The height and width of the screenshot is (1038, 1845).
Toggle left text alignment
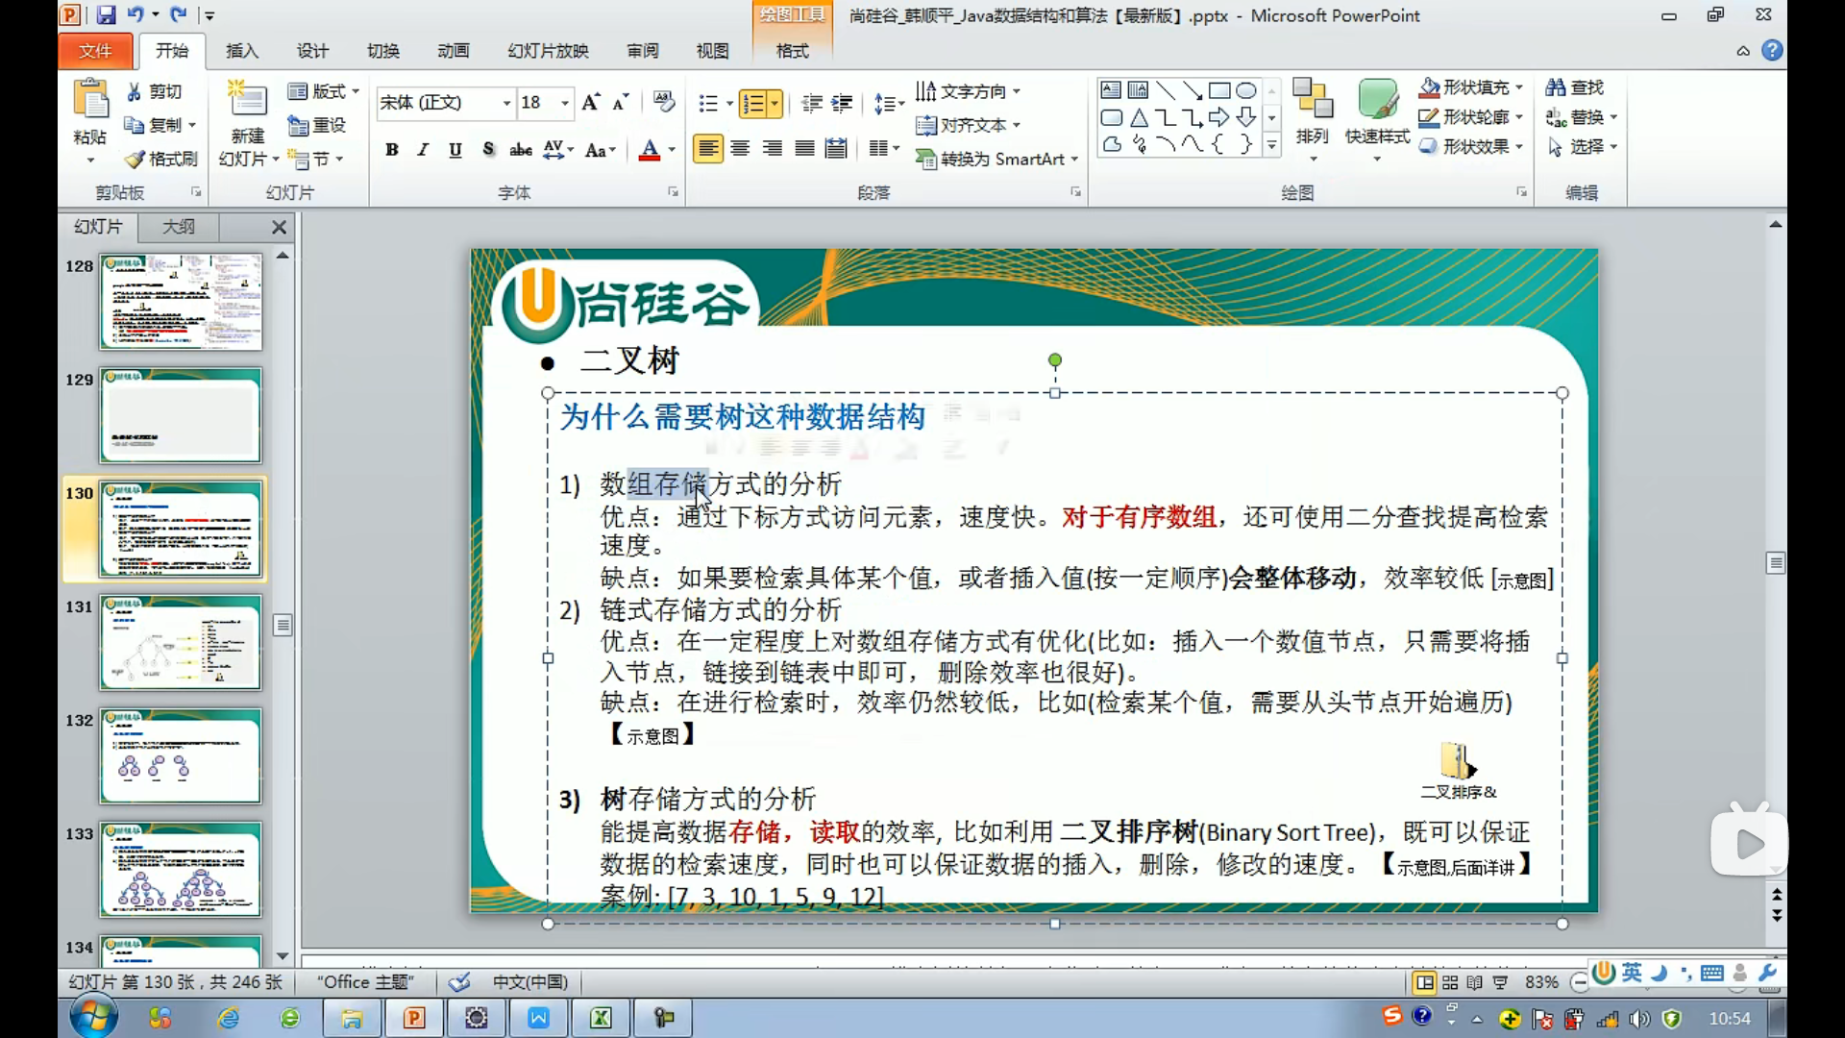tap(707, 149)
